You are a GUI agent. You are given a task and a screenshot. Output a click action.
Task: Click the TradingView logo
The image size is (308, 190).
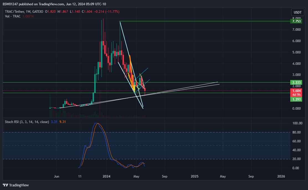(16, 185)
